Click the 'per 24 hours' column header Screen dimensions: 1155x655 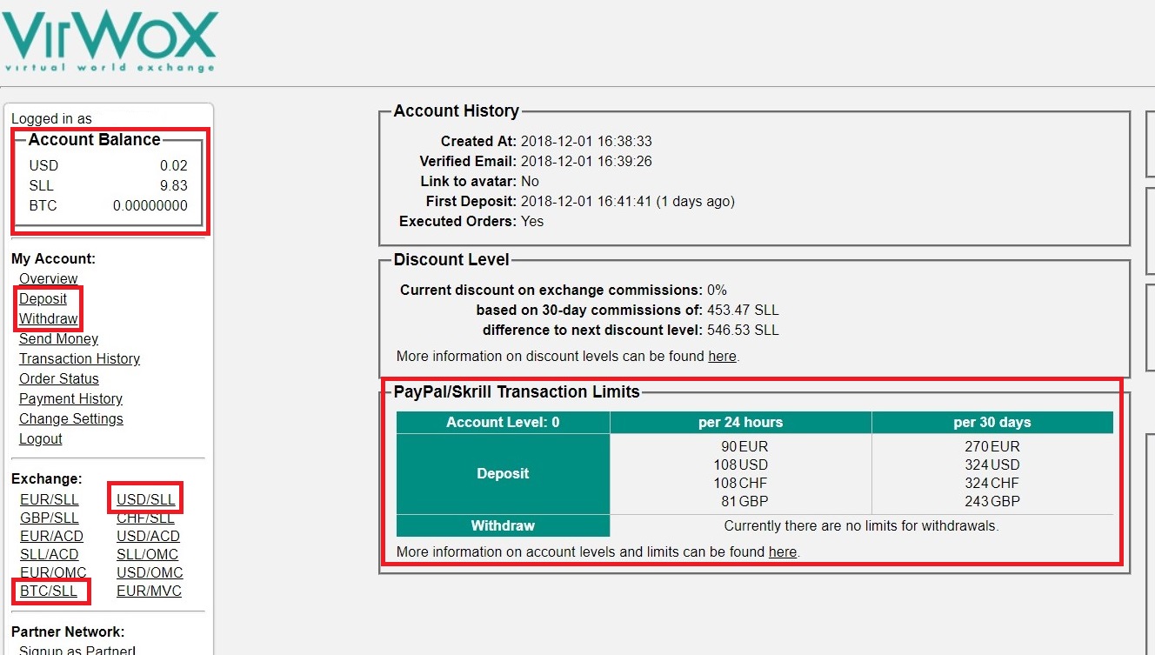[741, 423]
